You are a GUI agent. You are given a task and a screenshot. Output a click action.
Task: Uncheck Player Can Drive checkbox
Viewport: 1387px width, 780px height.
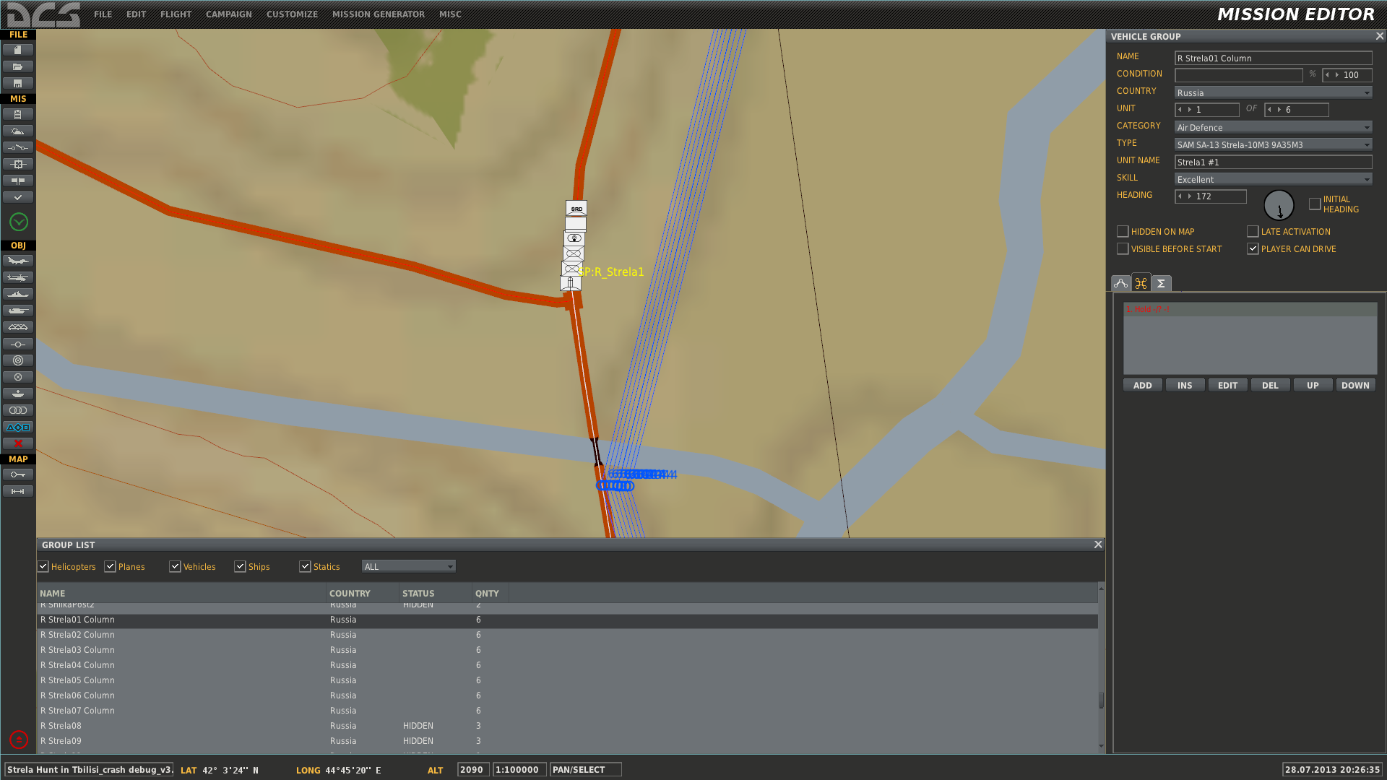pos(1253,249)
